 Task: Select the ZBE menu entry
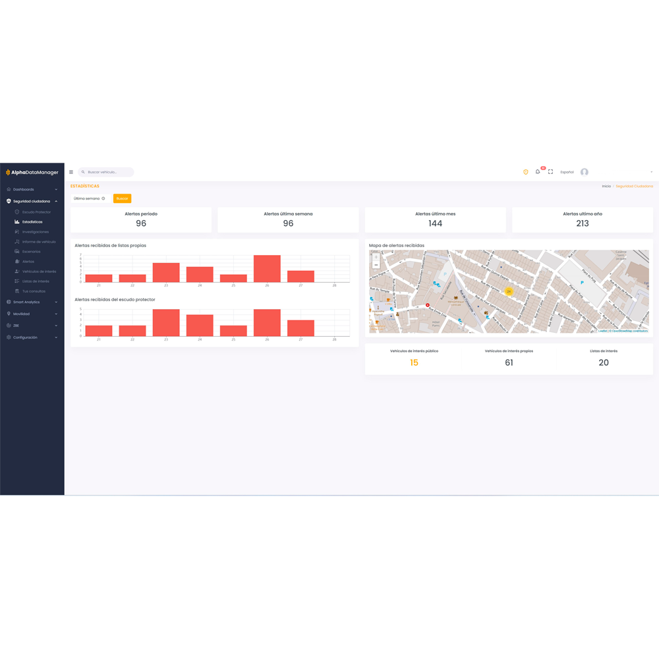click(18, 325)
